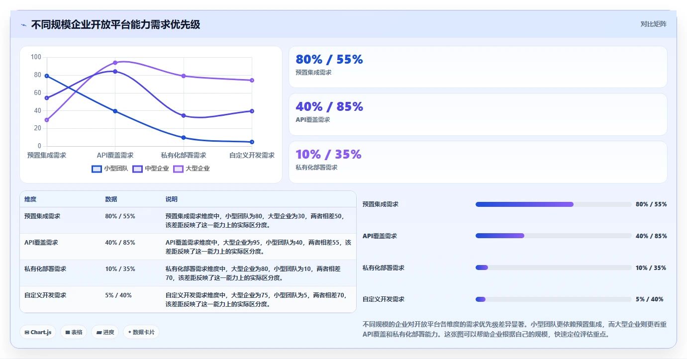This screenshot has width=687, height=359.
Task: Click the 私有化部署需求 x-axis label
Action: point(184,155)
